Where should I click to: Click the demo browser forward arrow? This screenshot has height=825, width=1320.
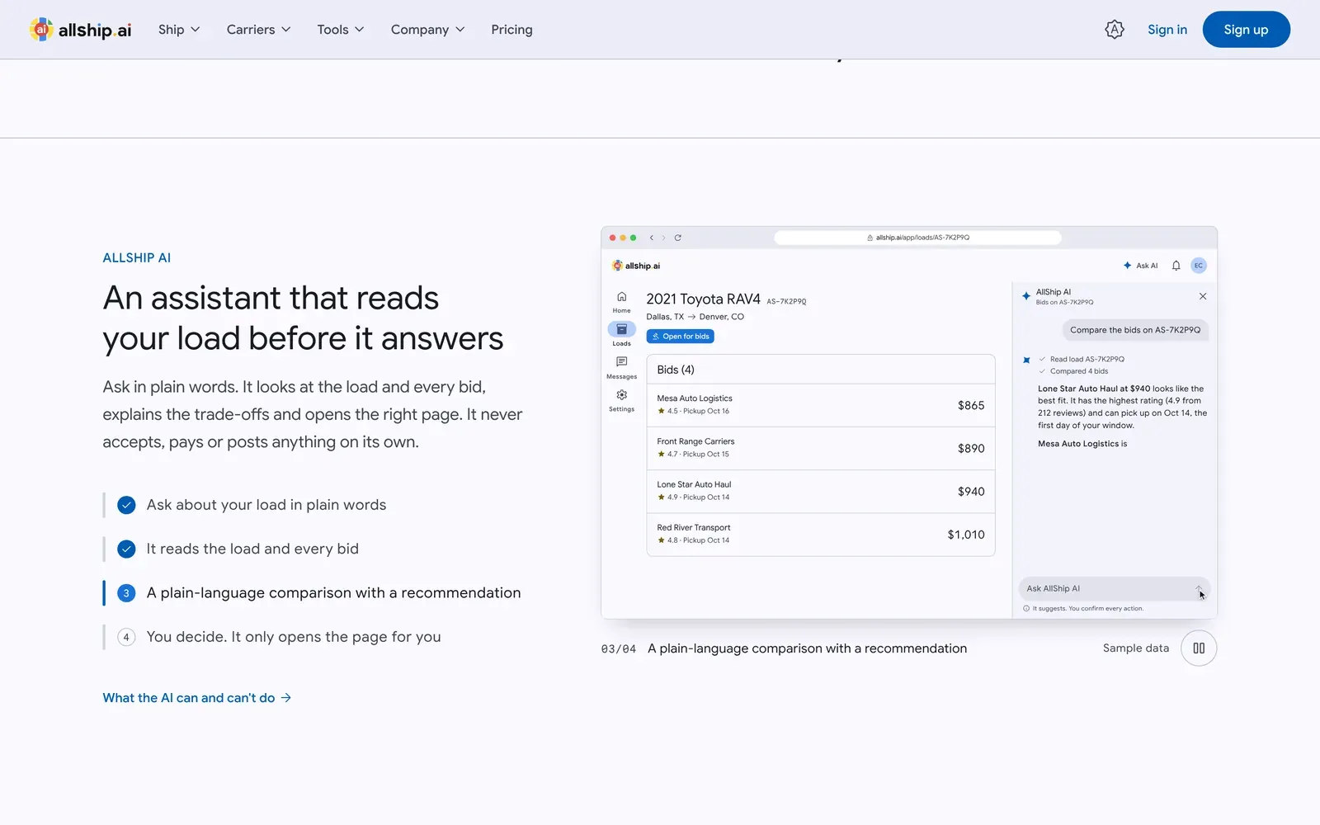pyautogui.click(x=663, y=238)
